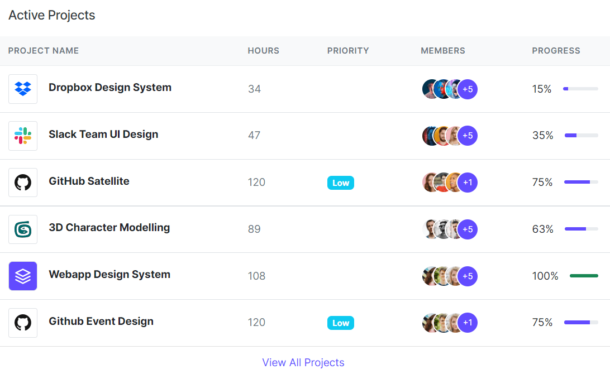Click the Low priority badge on GitHub Satellite
610x374 pixels.
point(340,182)
